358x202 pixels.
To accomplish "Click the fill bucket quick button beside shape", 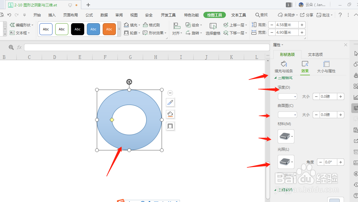I will click(170, 114).
